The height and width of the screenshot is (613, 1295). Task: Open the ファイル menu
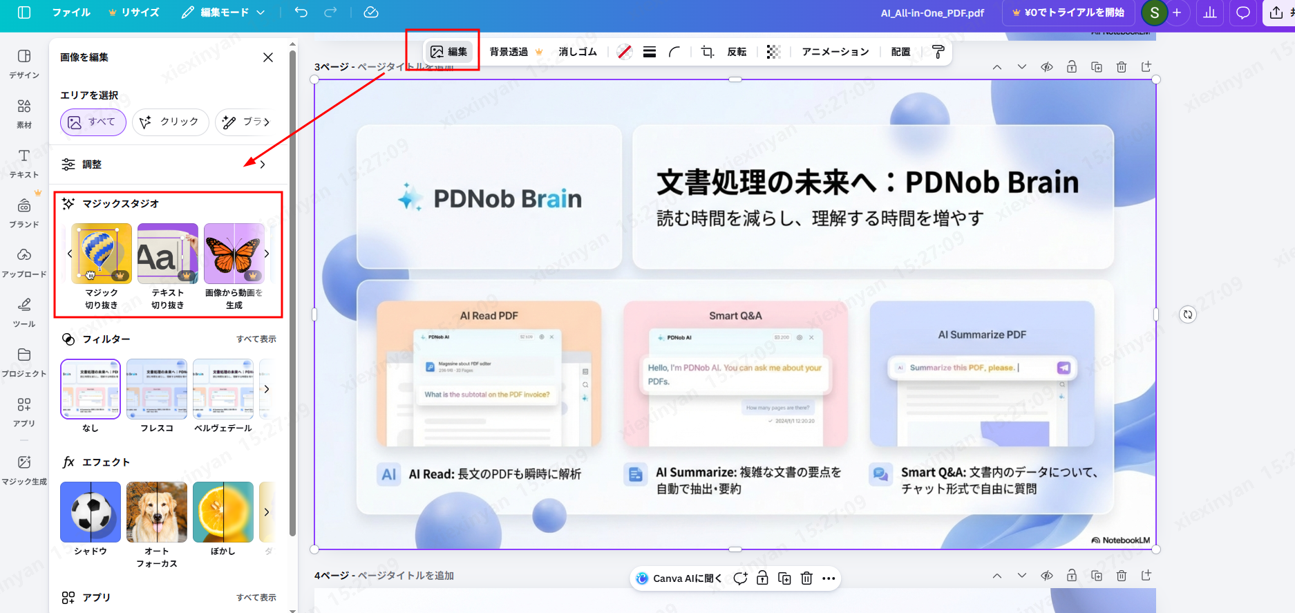coord(71,12)
